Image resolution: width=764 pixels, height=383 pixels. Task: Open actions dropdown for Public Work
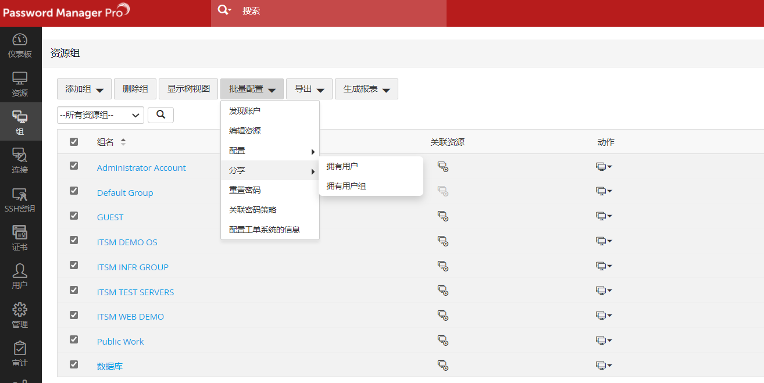(x=604, y=341)
